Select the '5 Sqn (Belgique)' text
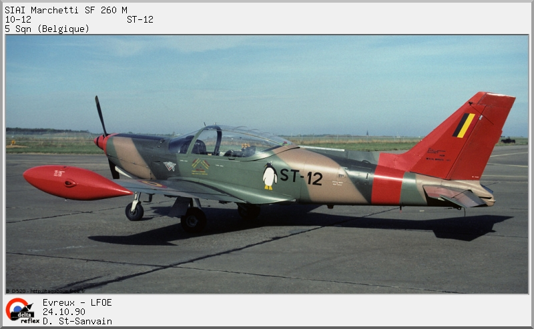This screenshot has width=534, height=329. pyautogui.click(x=47, y=29)
